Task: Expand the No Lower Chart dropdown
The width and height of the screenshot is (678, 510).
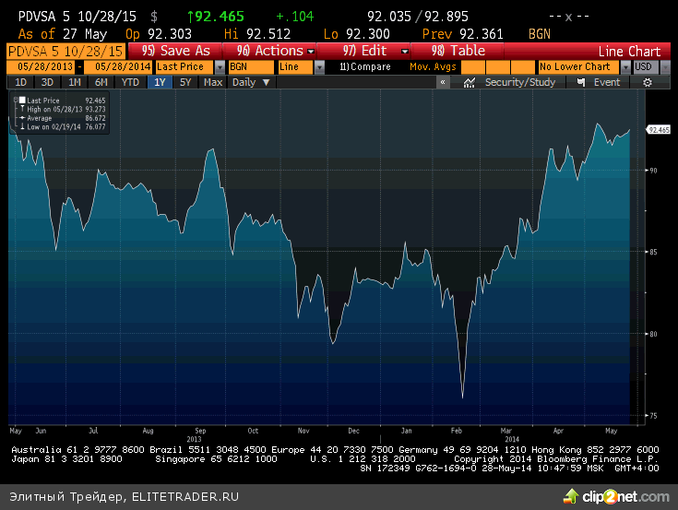Action: click(x=581, y=66)
